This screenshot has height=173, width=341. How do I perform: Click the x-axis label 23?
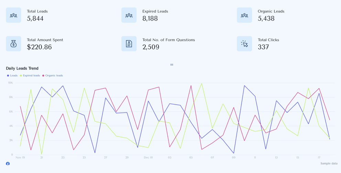[63, 158]
